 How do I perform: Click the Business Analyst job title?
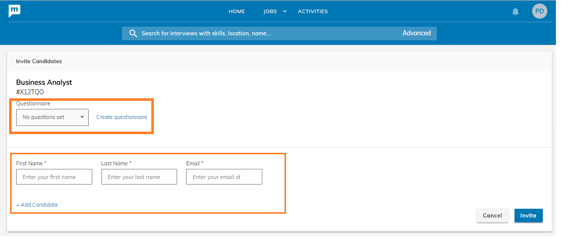[x=44, y=82]
